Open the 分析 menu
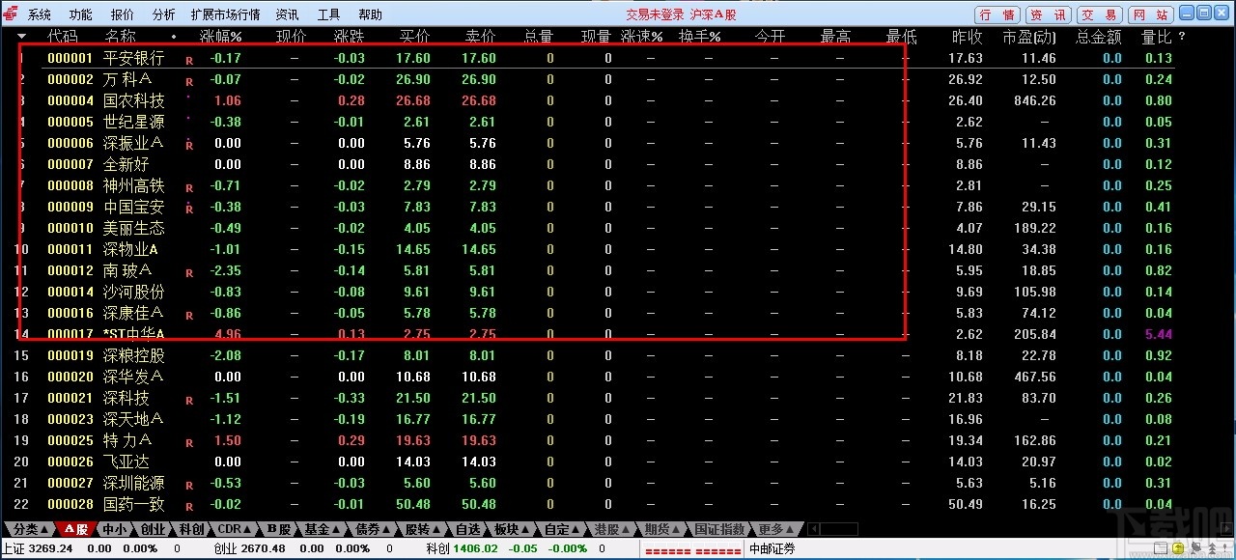The height and width of the screenshot is (560, 1236). (164, 14)
